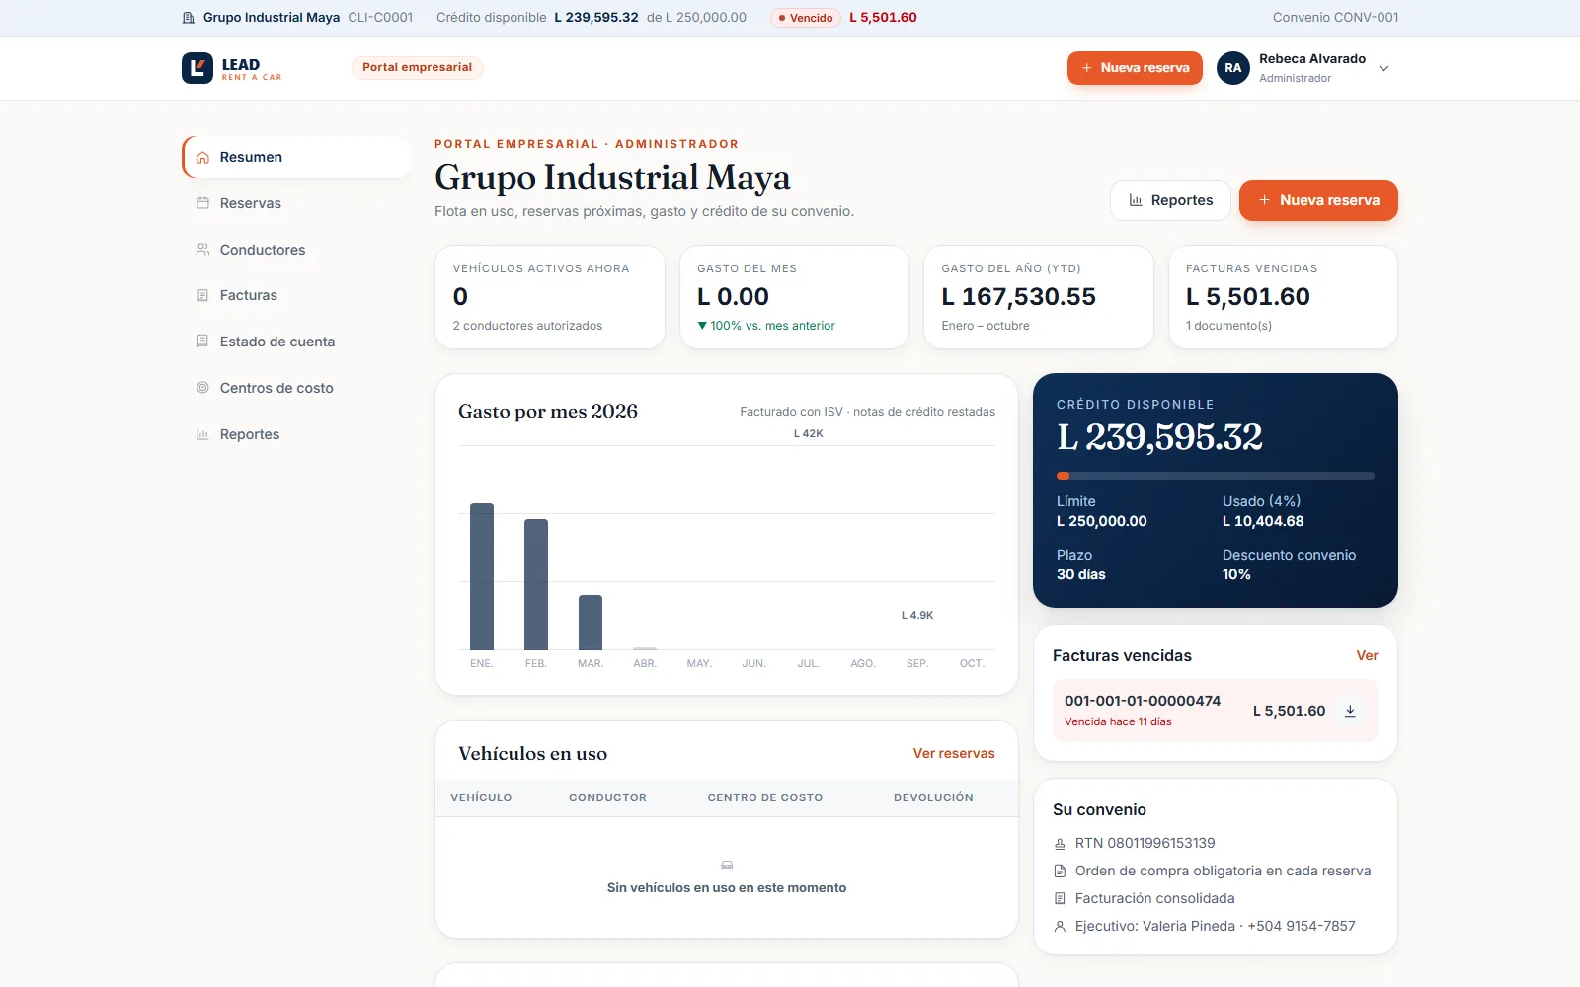Click the document icon beside Facturas
1580x987 pixels.
tap(202, 295)
